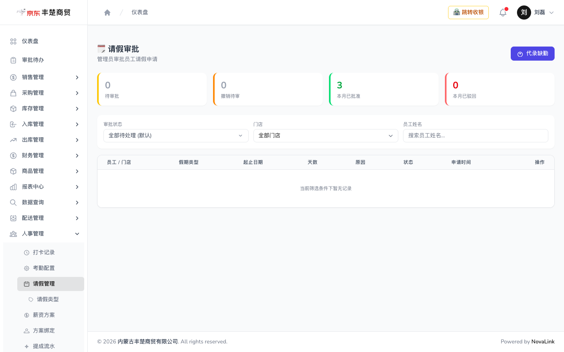The image size is (564, 352).
Task: Click the 入库管理 arrow icon
Action: (x=13, y=124)
